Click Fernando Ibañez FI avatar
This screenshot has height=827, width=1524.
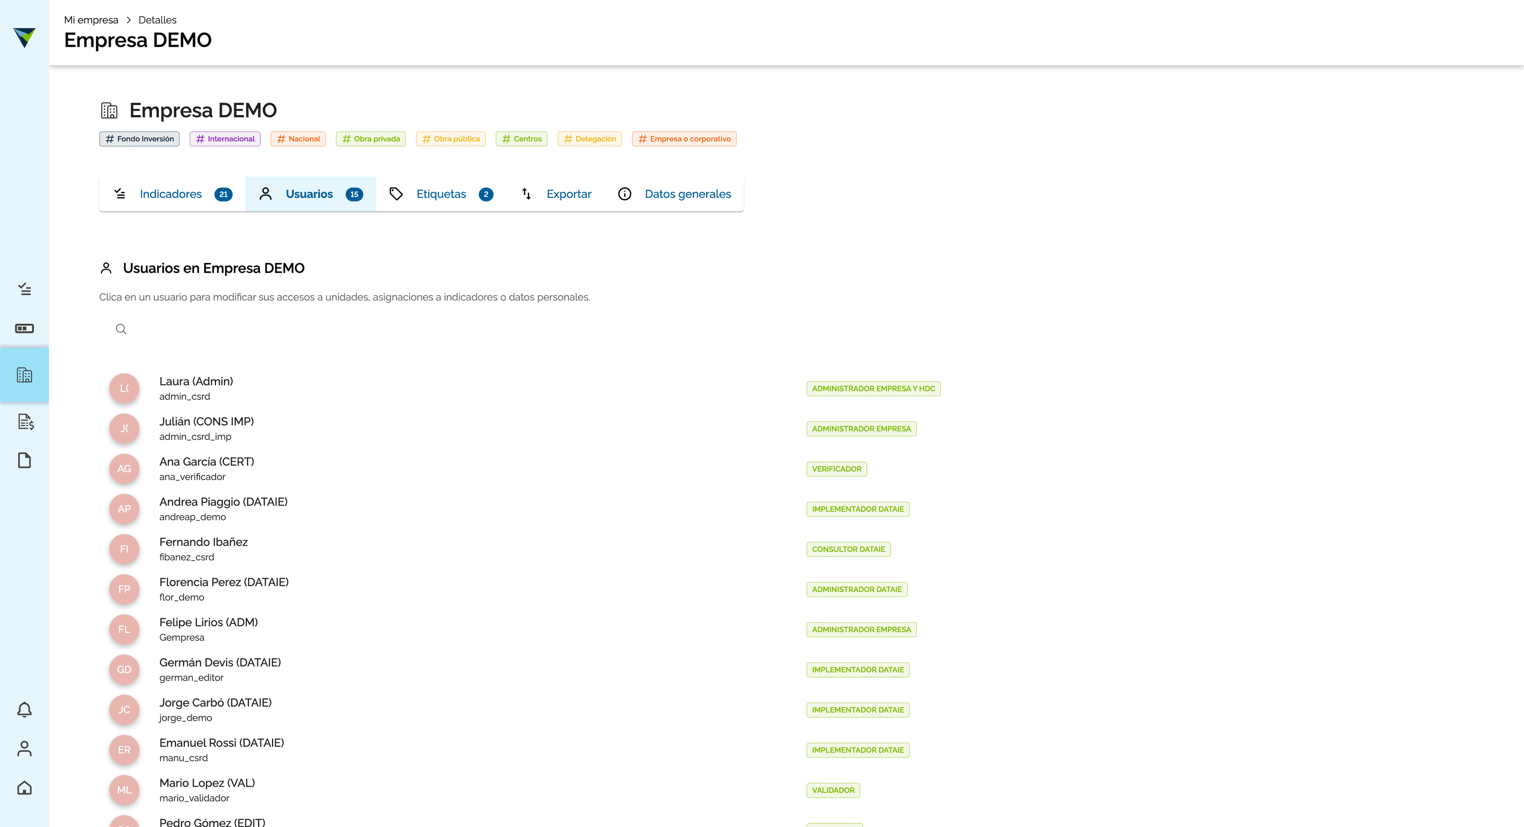point(124,549)
